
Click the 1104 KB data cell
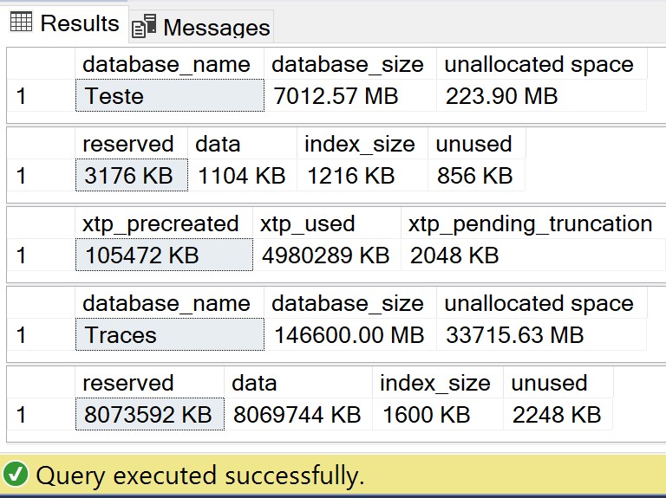[x=243, y=175]
